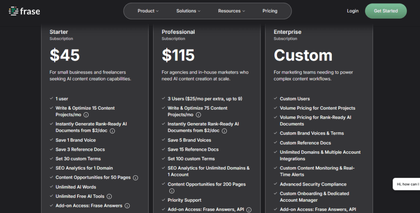Click info icon under Content Opportunities for 200 Pages
The image size is (420, 213).
(x=171, y=191)
